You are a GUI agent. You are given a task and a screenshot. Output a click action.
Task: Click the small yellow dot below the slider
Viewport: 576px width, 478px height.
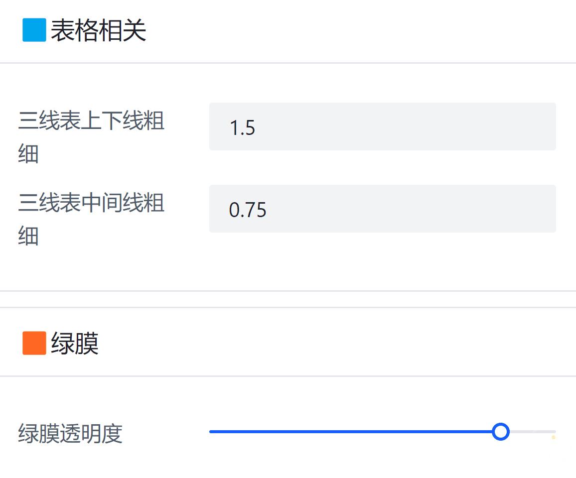coord(553,438)
